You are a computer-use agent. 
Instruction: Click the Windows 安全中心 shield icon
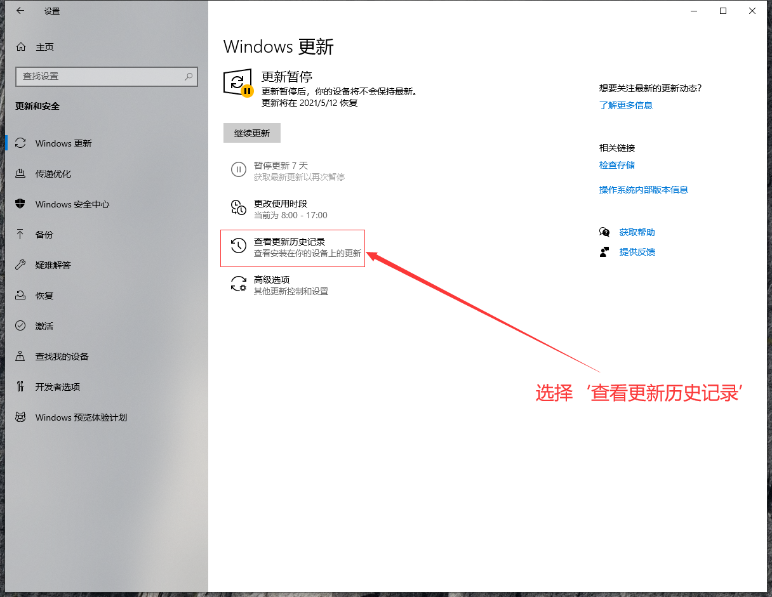point(21,204)
